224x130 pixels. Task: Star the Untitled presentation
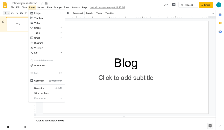coord(42,3)
